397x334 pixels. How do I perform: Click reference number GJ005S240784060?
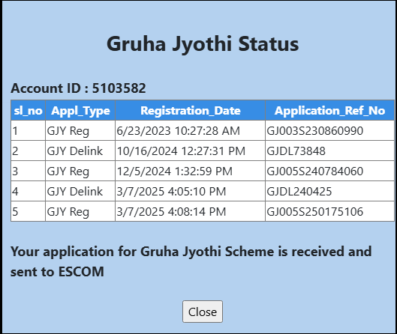point(315,171)
